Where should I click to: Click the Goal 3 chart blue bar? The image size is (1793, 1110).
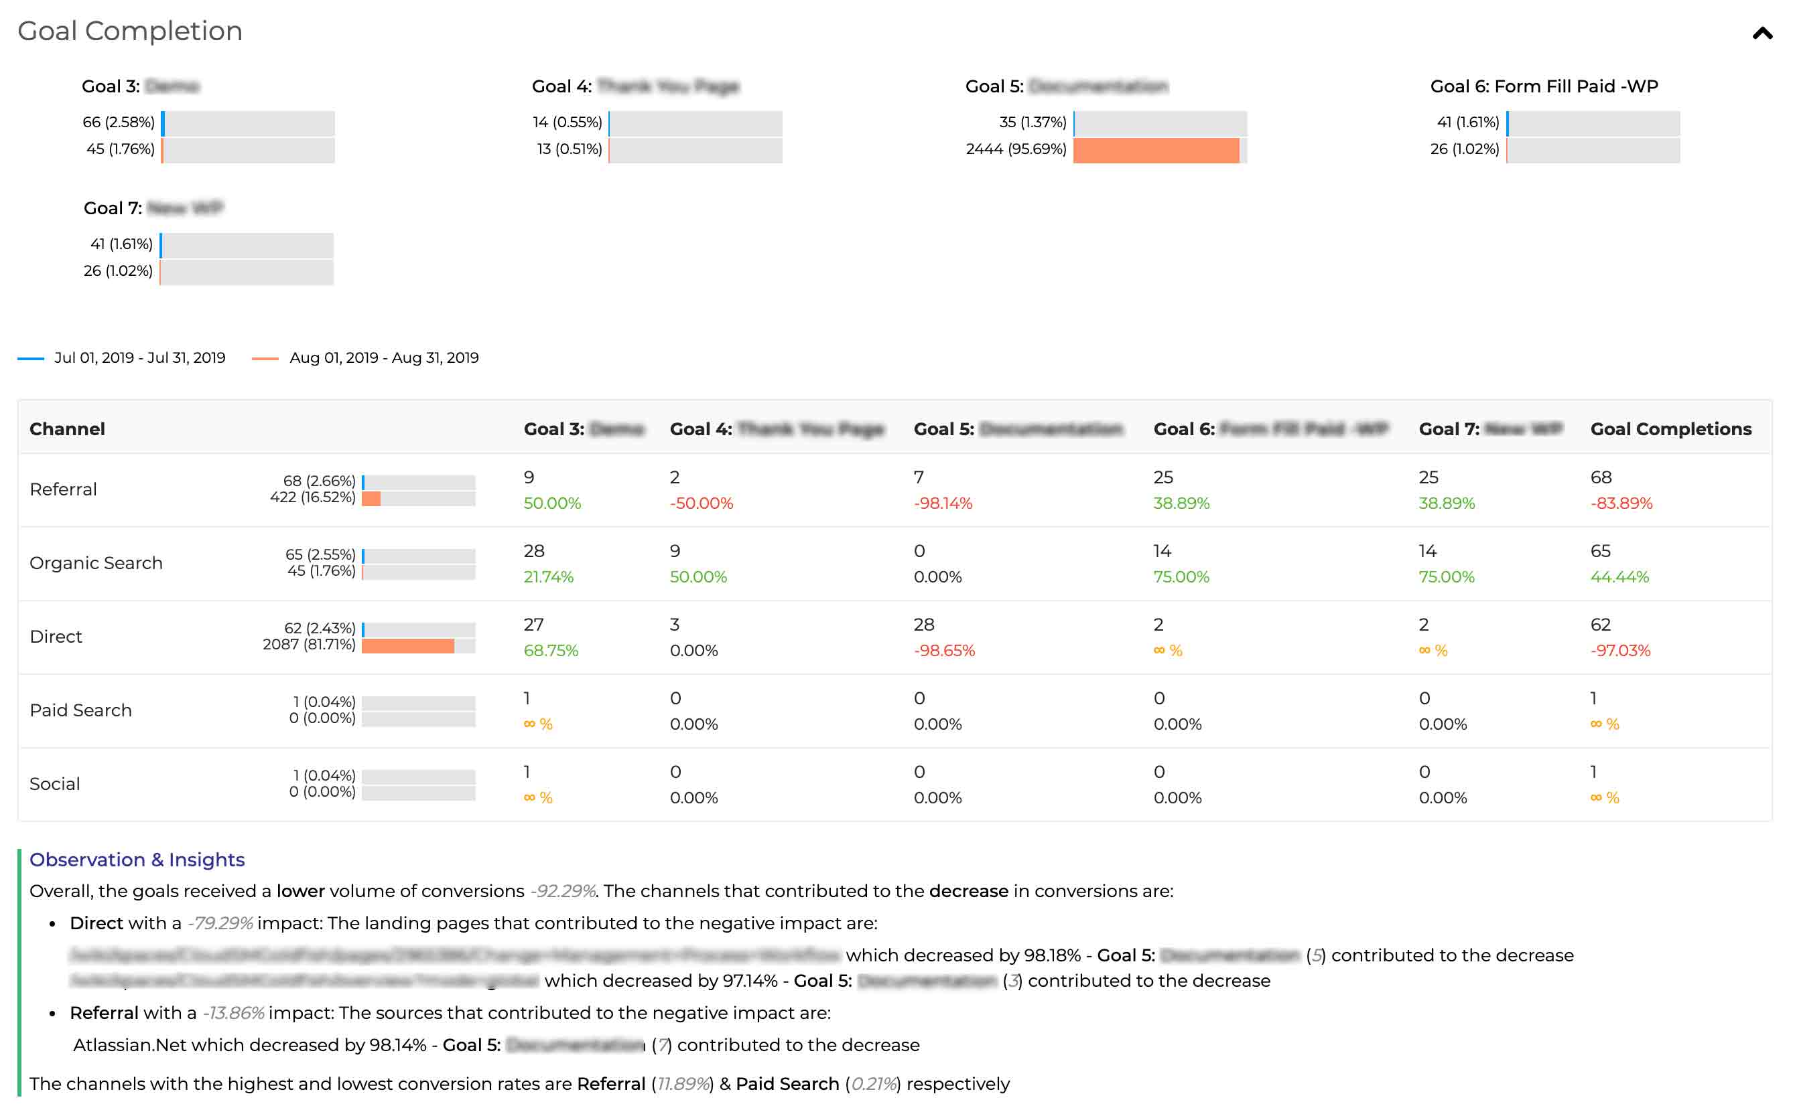[163, 123]
